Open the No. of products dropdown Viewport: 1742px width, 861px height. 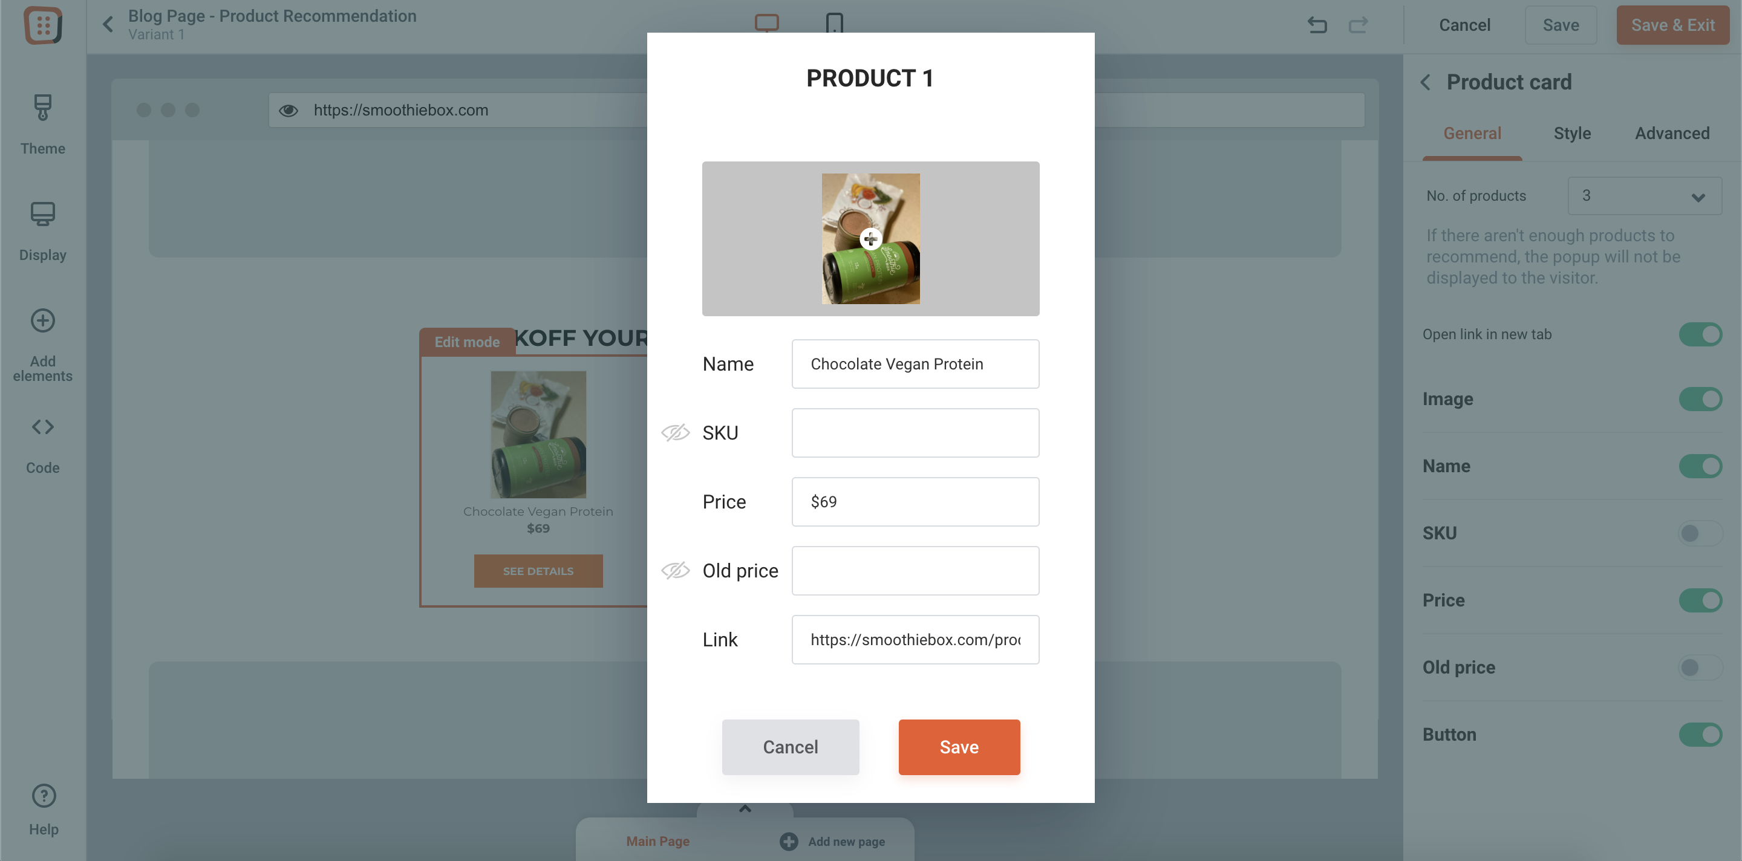1645,196
